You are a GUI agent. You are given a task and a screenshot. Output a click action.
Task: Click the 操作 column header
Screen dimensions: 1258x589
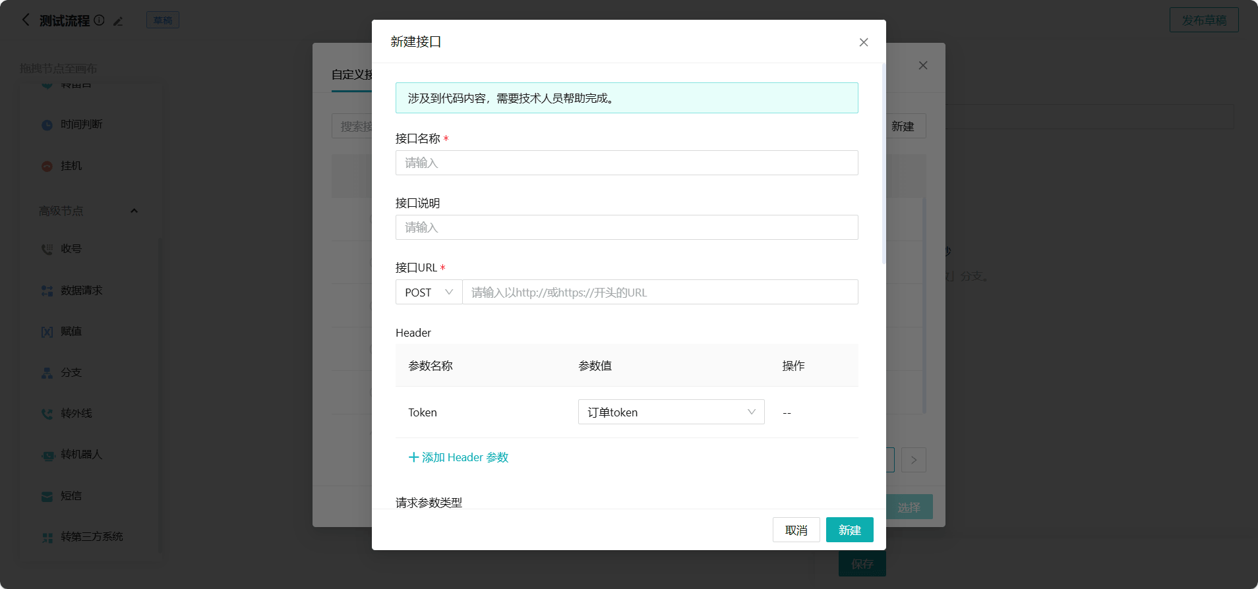[794, 366]
